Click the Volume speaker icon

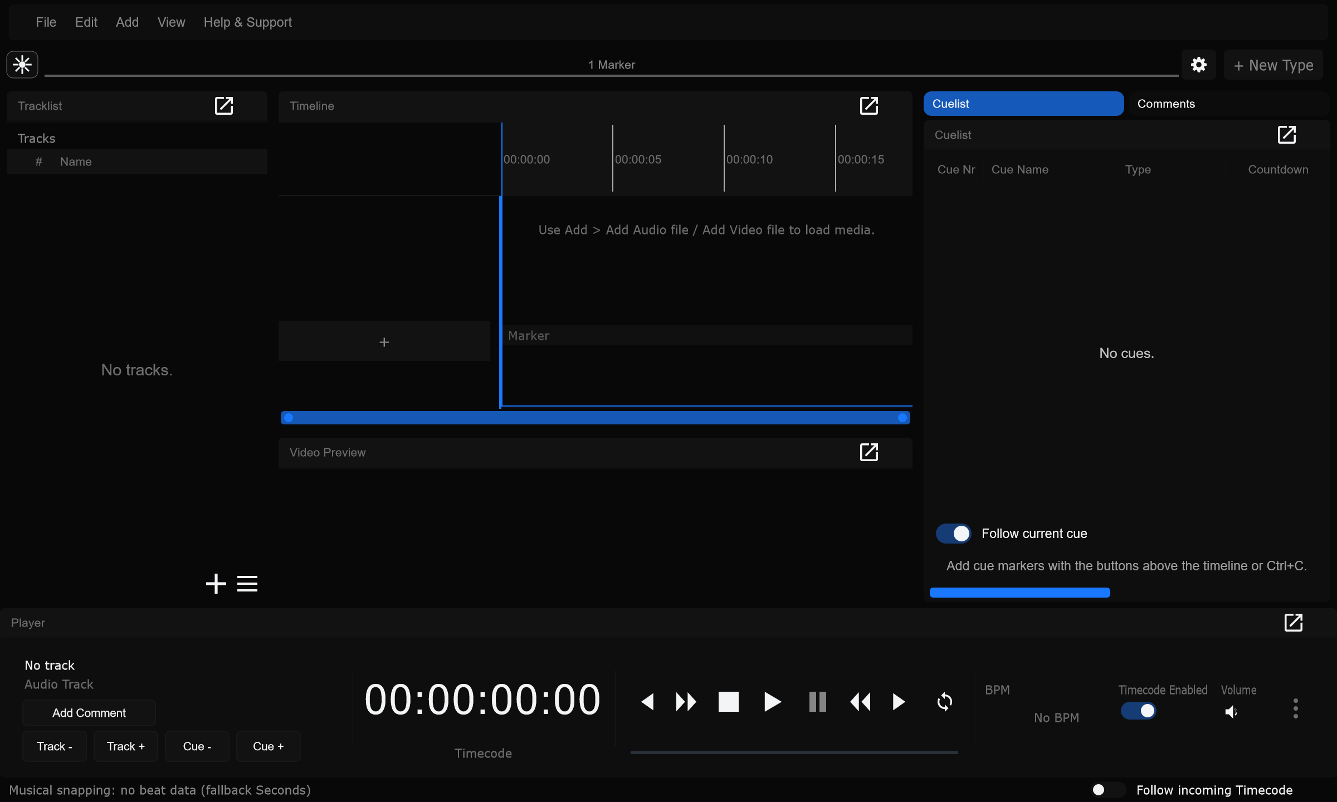pos(1231,712)
